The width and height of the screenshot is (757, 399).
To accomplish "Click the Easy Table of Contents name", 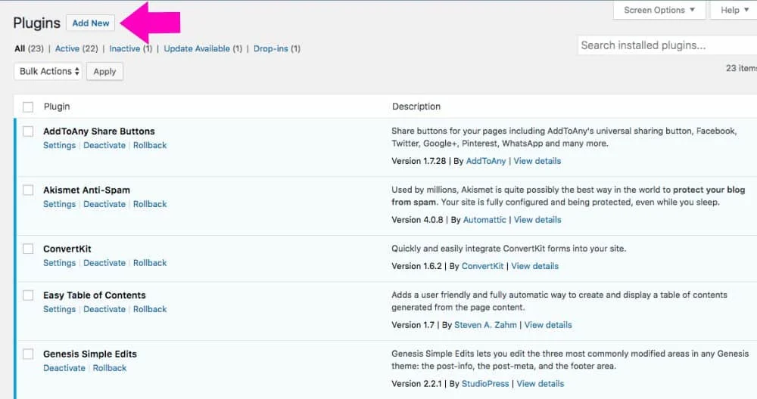I will (94, 295).
